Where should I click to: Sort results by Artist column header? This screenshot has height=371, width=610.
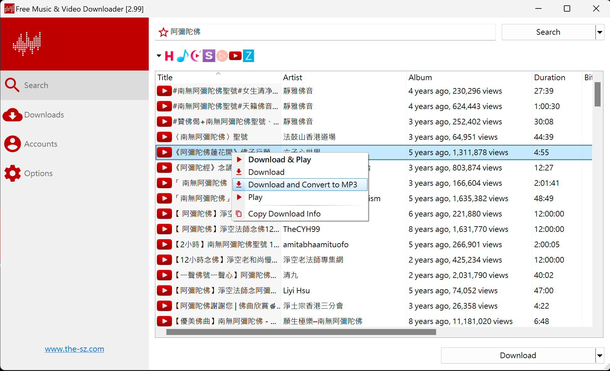[344, 77]
